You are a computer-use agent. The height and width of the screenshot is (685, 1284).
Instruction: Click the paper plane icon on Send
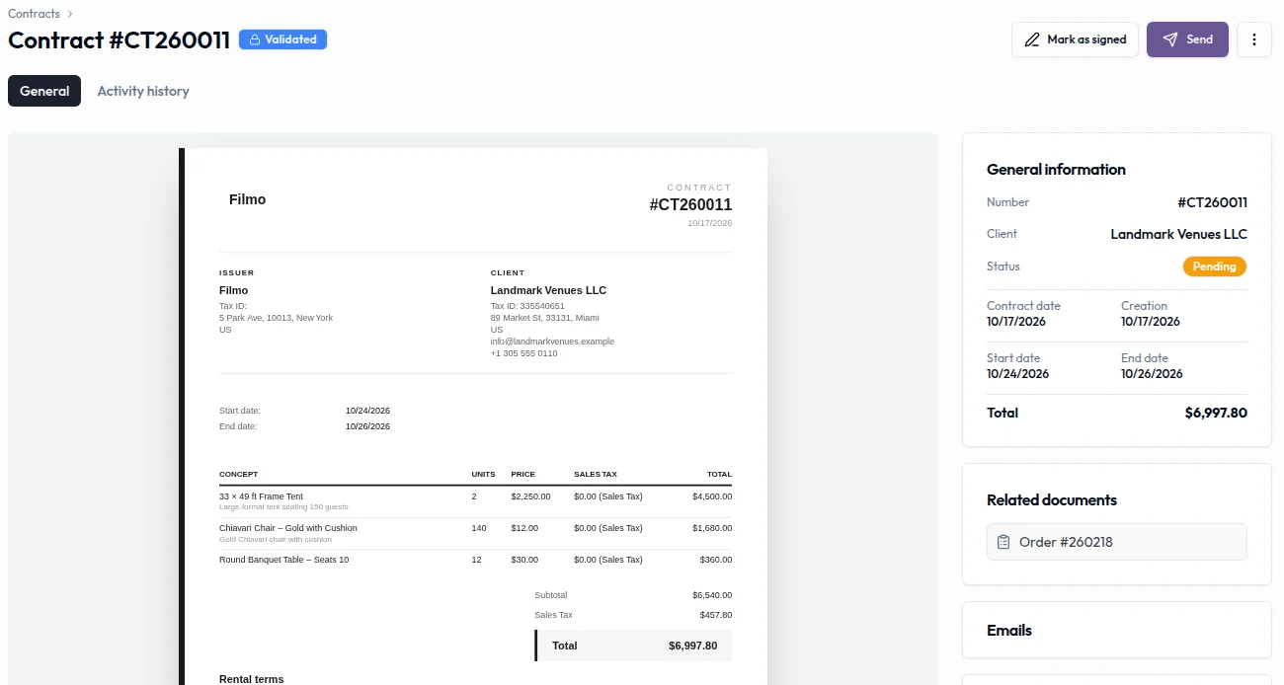coord(1170,39)
